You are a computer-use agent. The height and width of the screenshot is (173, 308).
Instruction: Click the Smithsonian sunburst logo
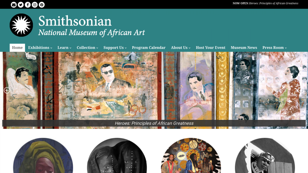(21, 25)
